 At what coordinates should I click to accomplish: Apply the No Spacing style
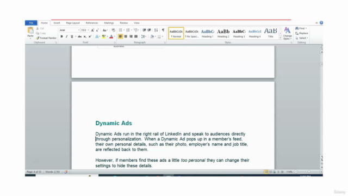(x=192, y=33)
